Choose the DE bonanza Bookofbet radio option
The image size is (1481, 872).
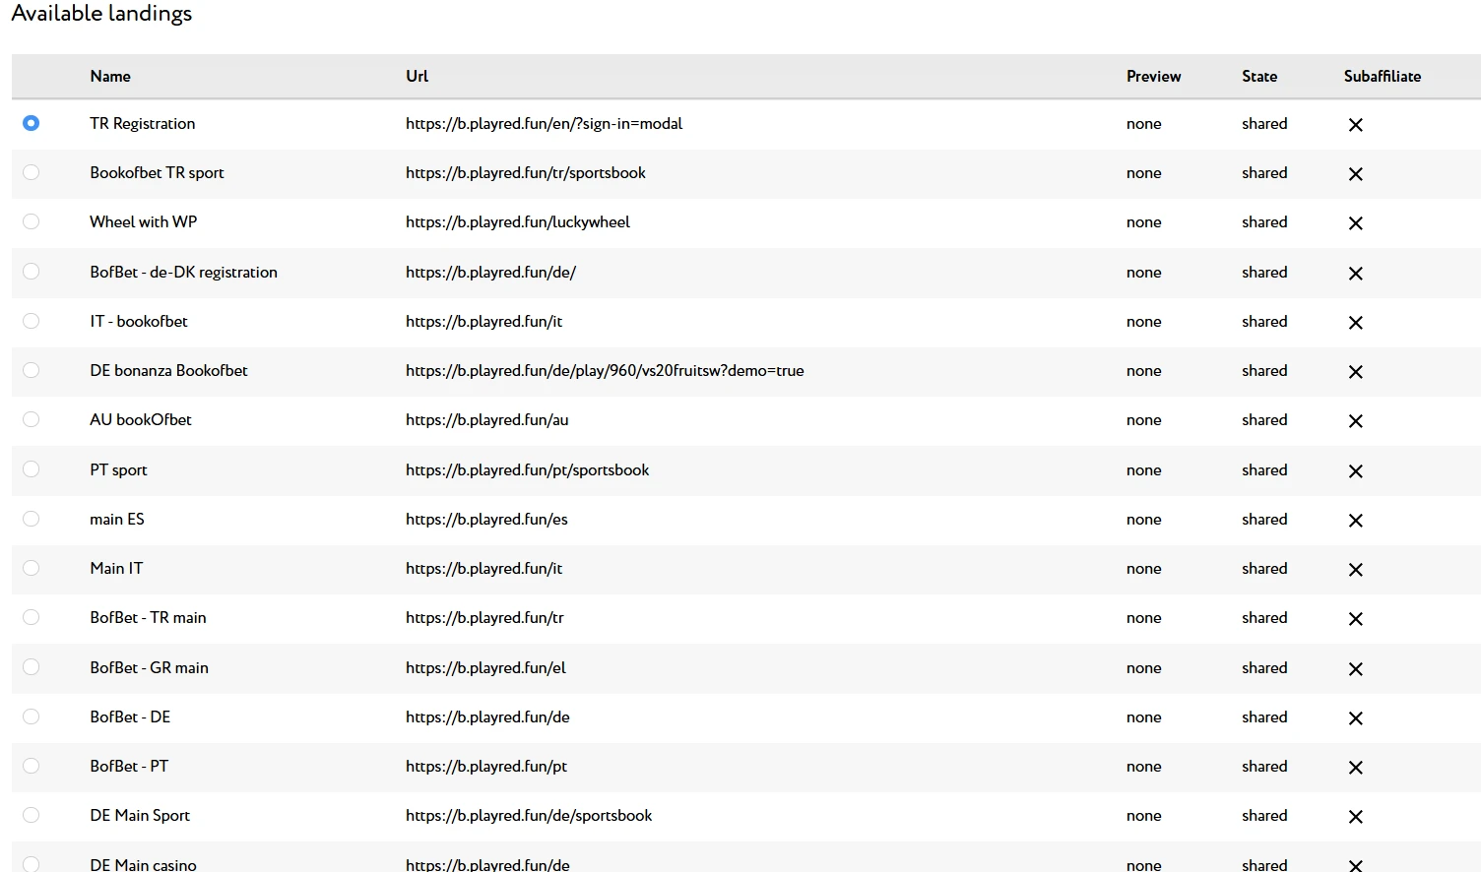click(32, 370)
